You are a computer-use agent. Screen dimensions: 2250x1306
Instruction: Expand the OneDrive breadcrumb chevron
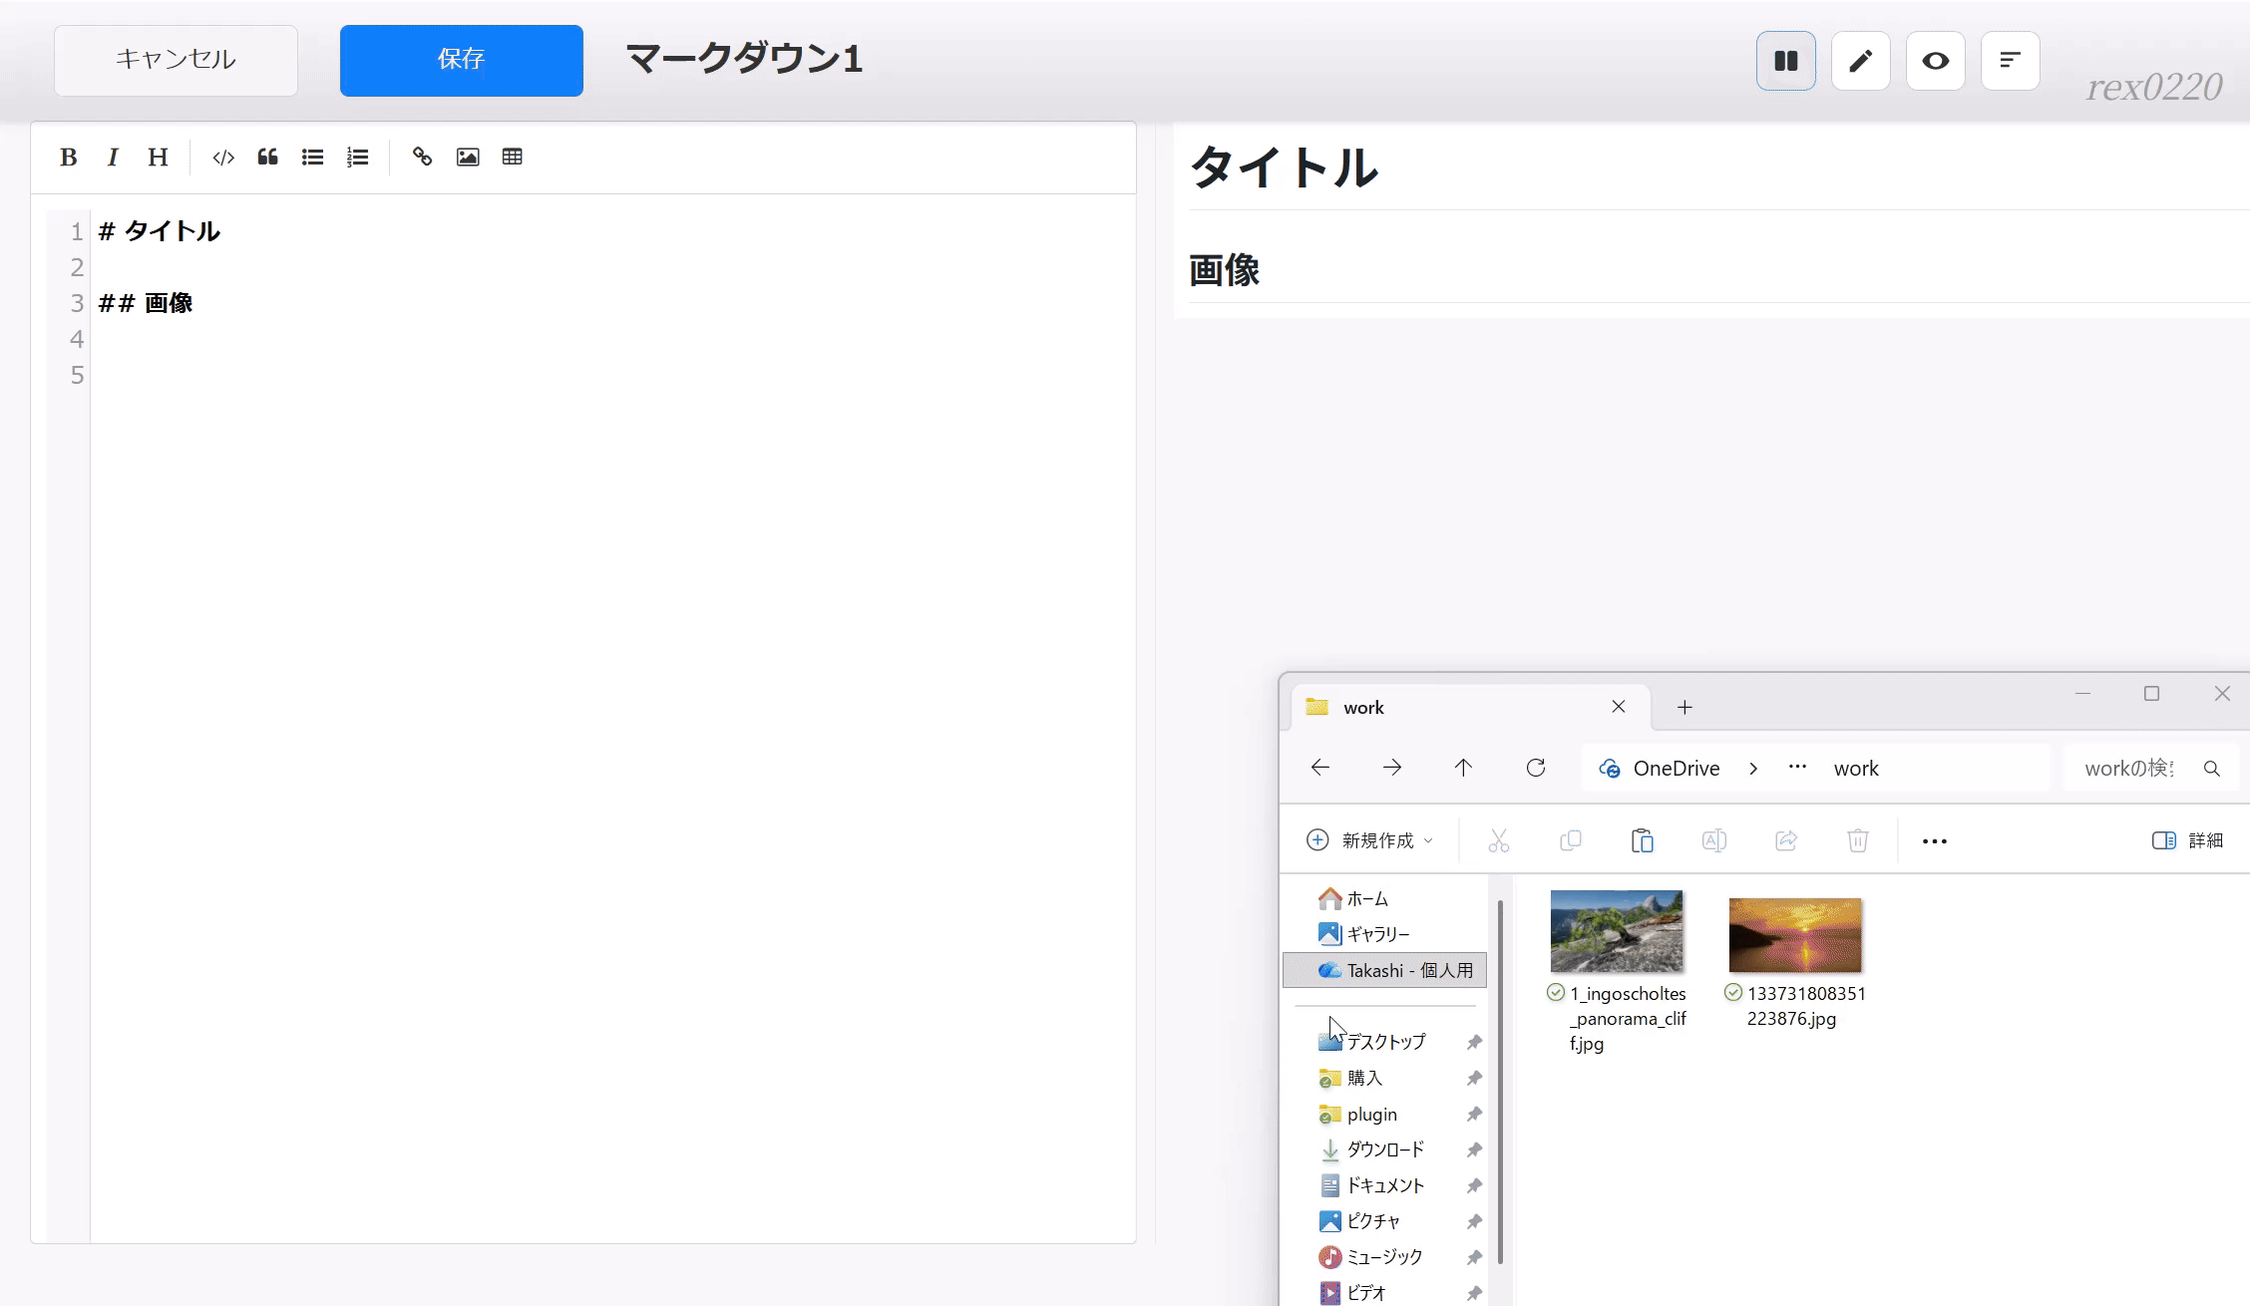(1753, 769)
